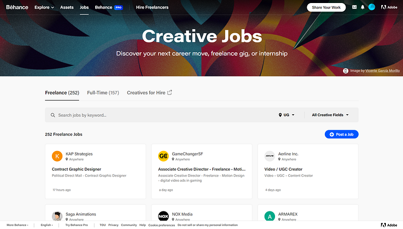Click the NOX Media black logo

[163, 216]
